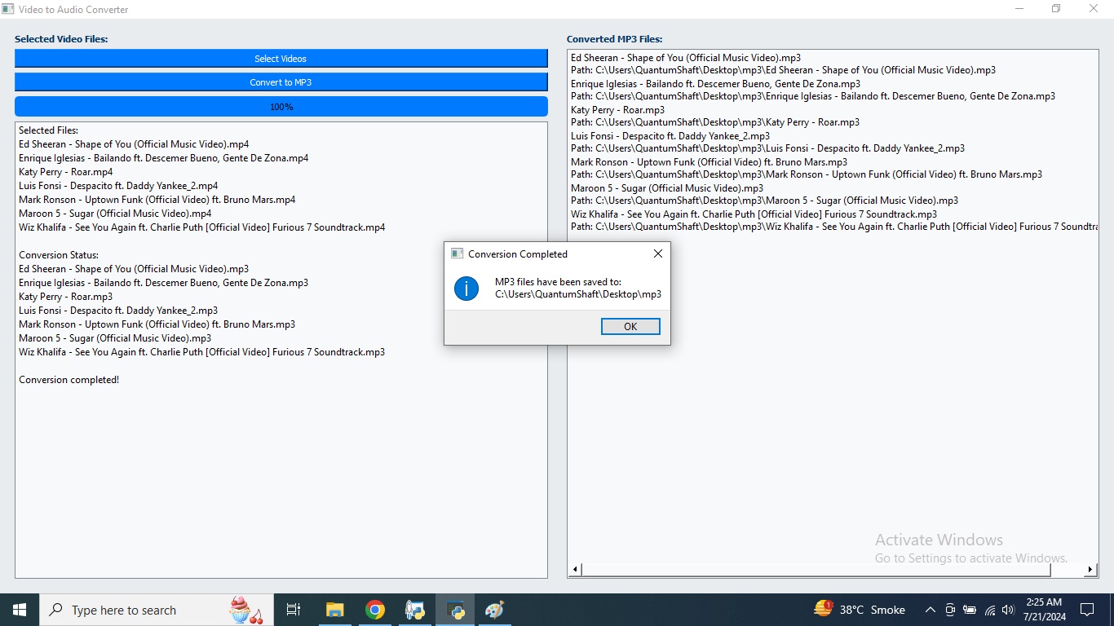This screenshot has height=626, width=1114.
Task: Click the cupcake search highlight icon
Action: click(x=245, y=610)
